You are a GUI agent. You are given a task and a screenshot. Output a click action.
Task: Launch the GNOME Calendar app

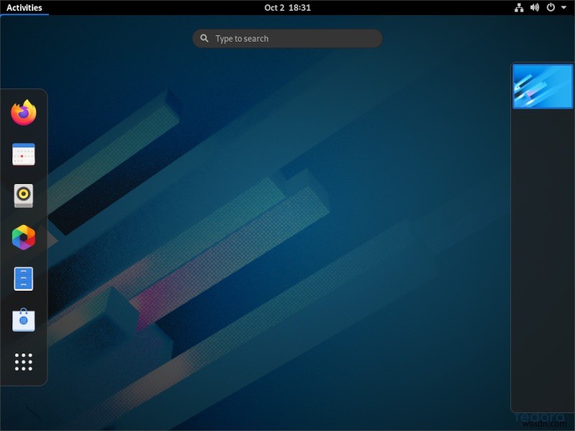tap(24, 155)
